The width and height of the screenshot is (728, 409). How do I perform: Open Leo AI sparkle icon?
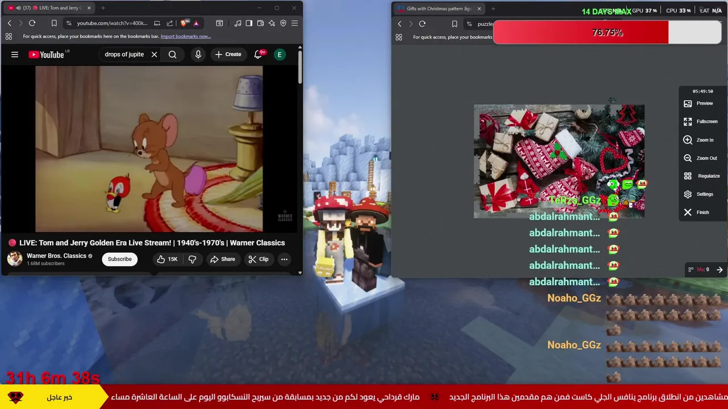[x=272, y=23]
